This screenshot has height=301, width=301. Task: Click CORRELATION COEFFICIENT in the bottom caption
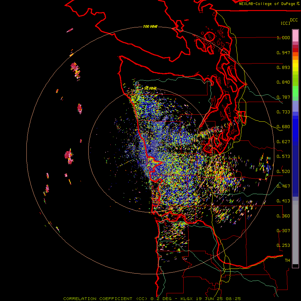tap(98, 299)
